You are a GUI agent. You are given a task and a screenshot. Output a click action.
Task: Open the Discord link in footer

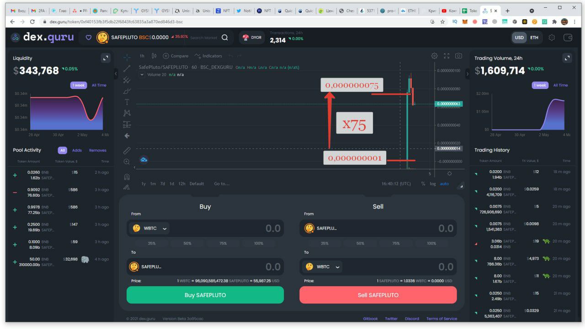coord(412,319)
